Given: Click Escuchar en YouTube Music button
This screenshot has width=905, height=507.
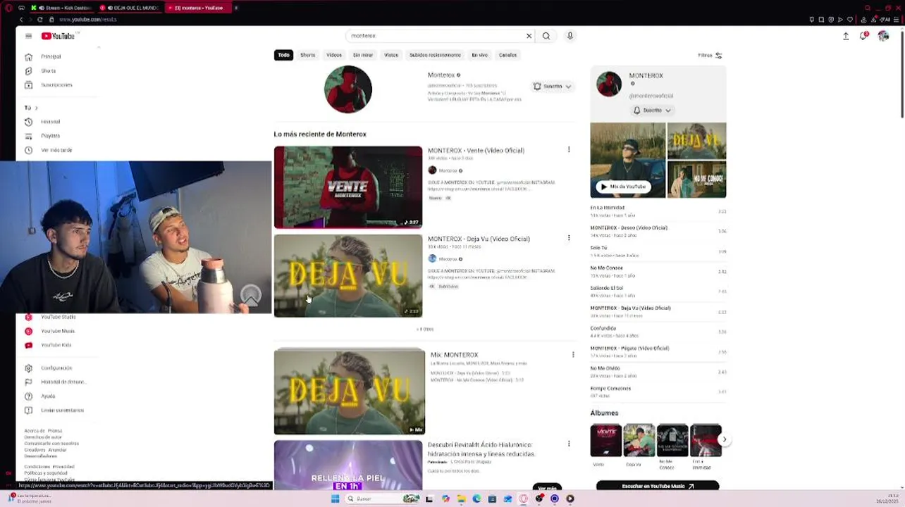Looking at the screenshot, I should (658, 486).
